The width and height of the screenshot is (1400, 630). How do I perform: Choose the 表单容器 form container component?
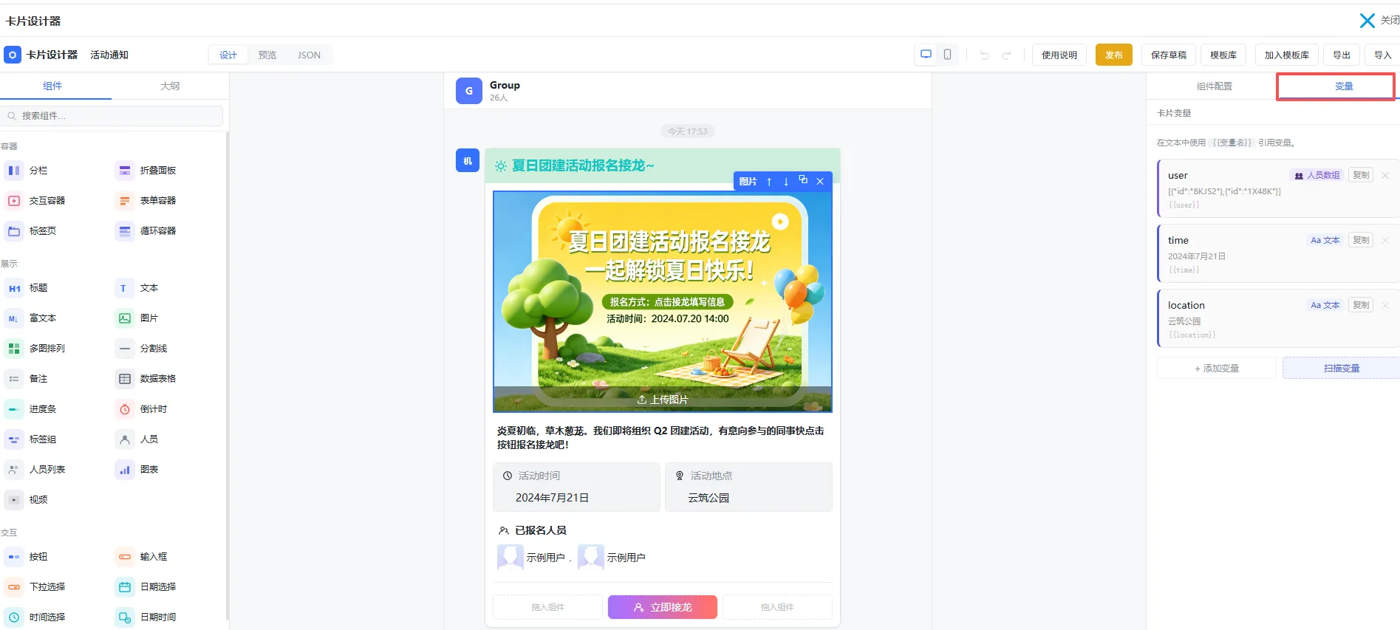point(146,201)
